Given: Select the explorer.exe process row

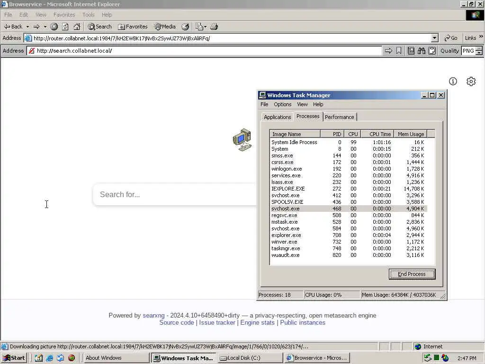Looking at the screenshot, I should pos(348,235).
